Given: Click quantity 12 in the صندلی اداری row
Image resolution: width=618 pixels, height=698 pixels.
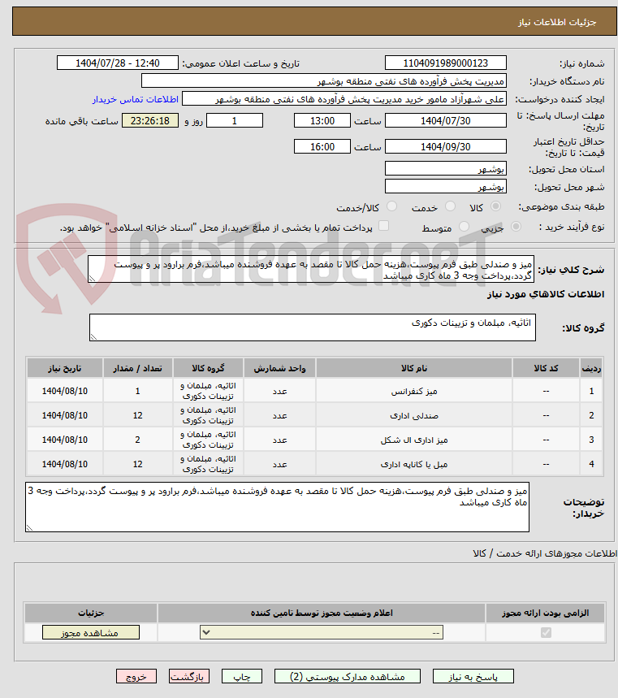Looking at the screenshot, I should pyautogui.click(x=137, y=415).
